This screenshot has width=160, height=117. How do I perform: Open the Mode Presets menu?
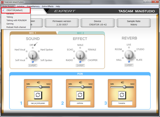8,6
